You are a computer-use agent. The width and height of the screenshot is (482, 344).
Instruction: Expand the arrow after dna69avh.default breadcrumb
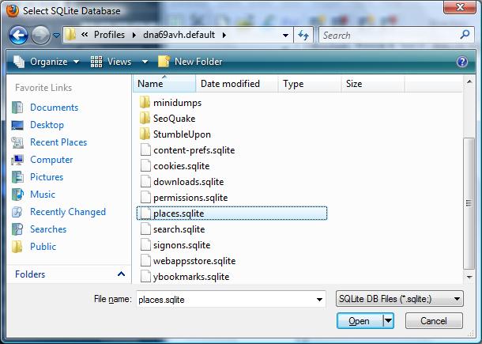click(224, 35)
